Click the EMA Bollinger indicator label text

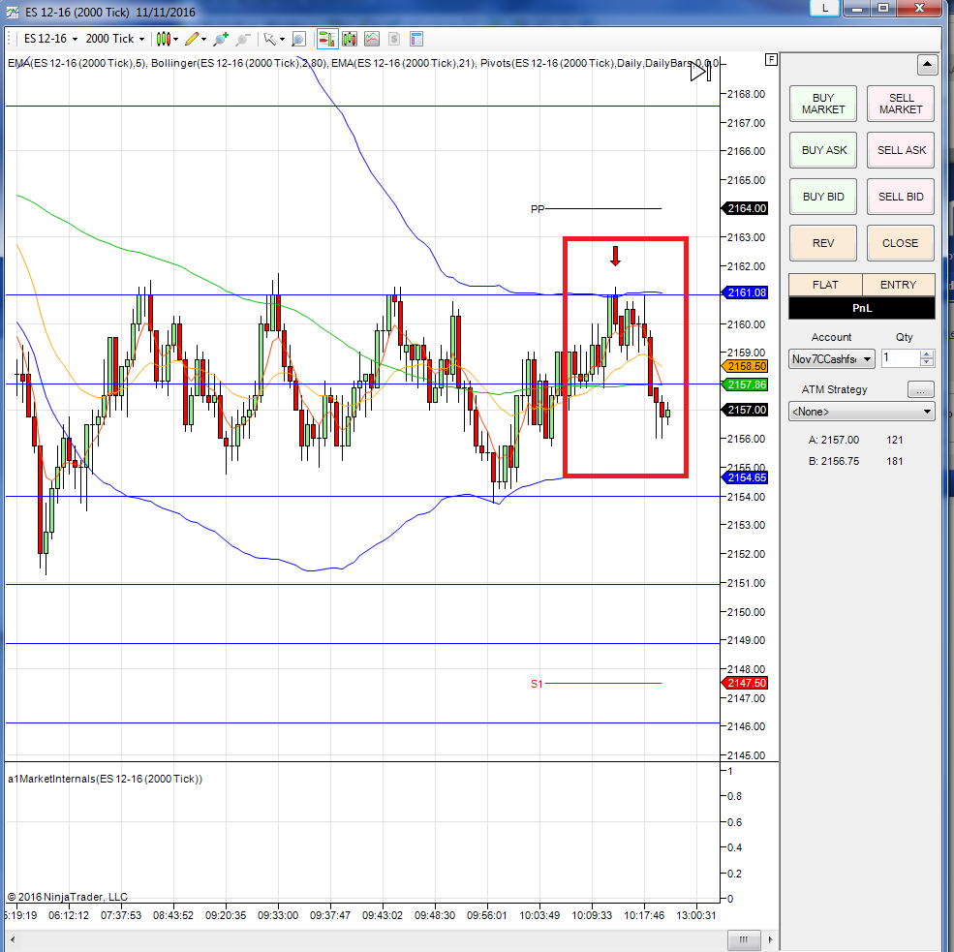[363, 63]
